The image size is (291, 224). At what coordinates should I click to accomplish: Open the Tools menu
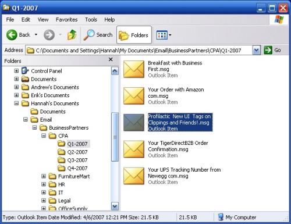click(x=91, y=20)
